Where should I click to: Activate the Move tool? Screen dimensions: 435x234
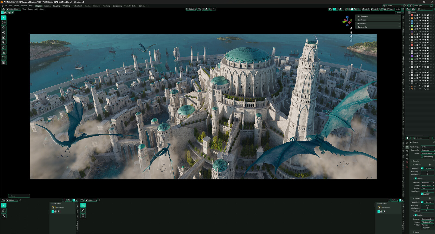4,28
